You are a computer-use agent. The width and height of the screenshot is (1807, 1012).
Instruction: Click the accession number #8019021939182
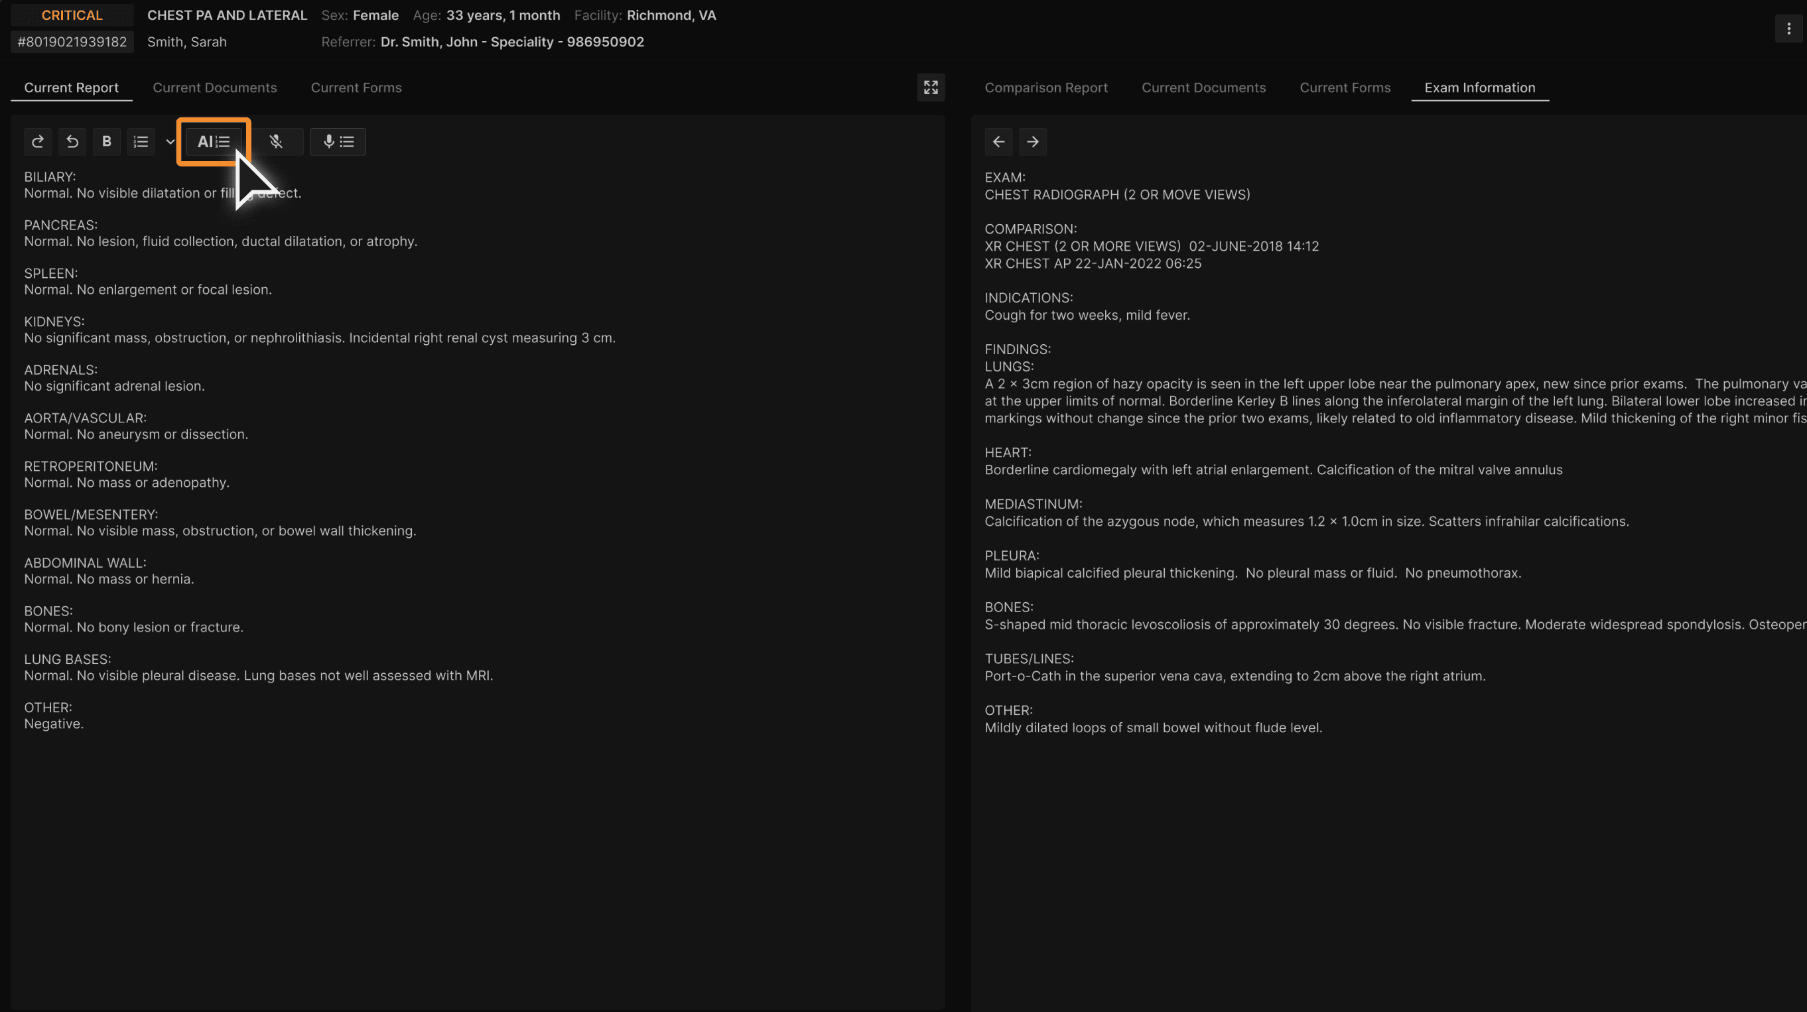pos(72,42)
